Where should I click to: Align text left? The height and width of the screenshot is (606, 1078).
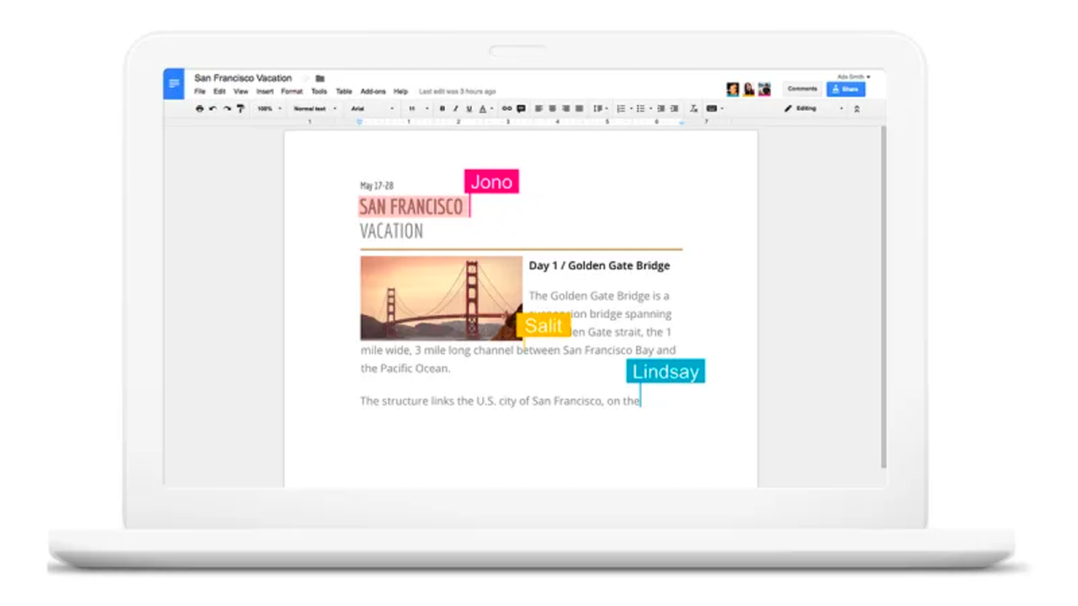point(539,109)
